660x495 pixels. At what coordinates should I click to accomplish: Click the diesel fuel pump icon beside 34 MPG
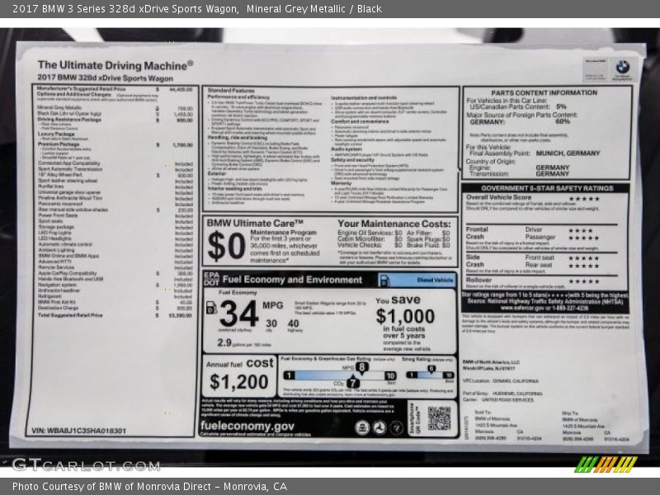[x=212, y=308]
